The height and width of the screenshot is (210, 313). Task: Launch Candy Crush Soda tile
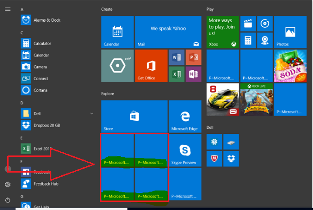coord(290,66)
